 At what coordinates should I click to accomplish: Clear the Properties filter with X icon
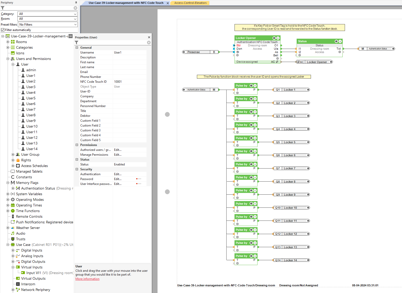pyautogui.click(x=149, y=43)
